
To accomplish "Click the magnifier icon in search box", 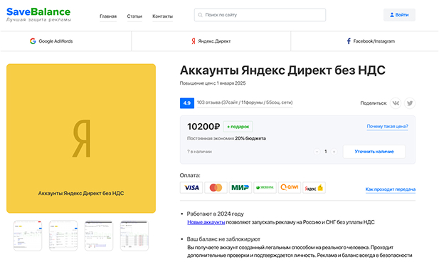I will point(200,15).
